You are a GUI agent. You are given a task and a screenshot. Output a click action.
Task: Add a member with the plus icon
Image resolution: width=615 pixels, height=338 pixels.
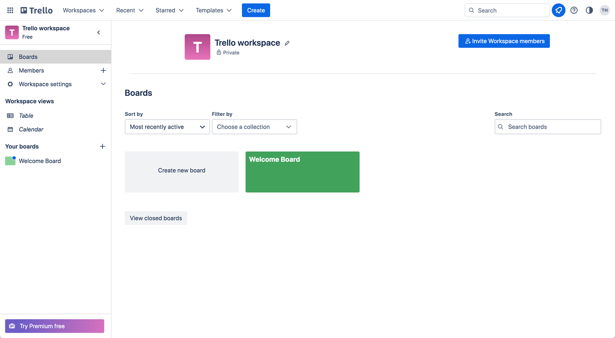pyautogui.click(x=103, y=70)
